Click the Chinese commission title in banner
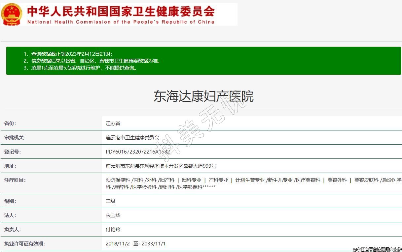 tap(121, 11)
